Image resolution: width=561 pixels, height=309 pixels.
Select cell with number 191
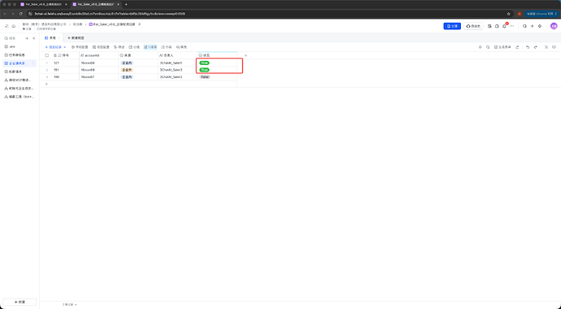pos(66,70)
